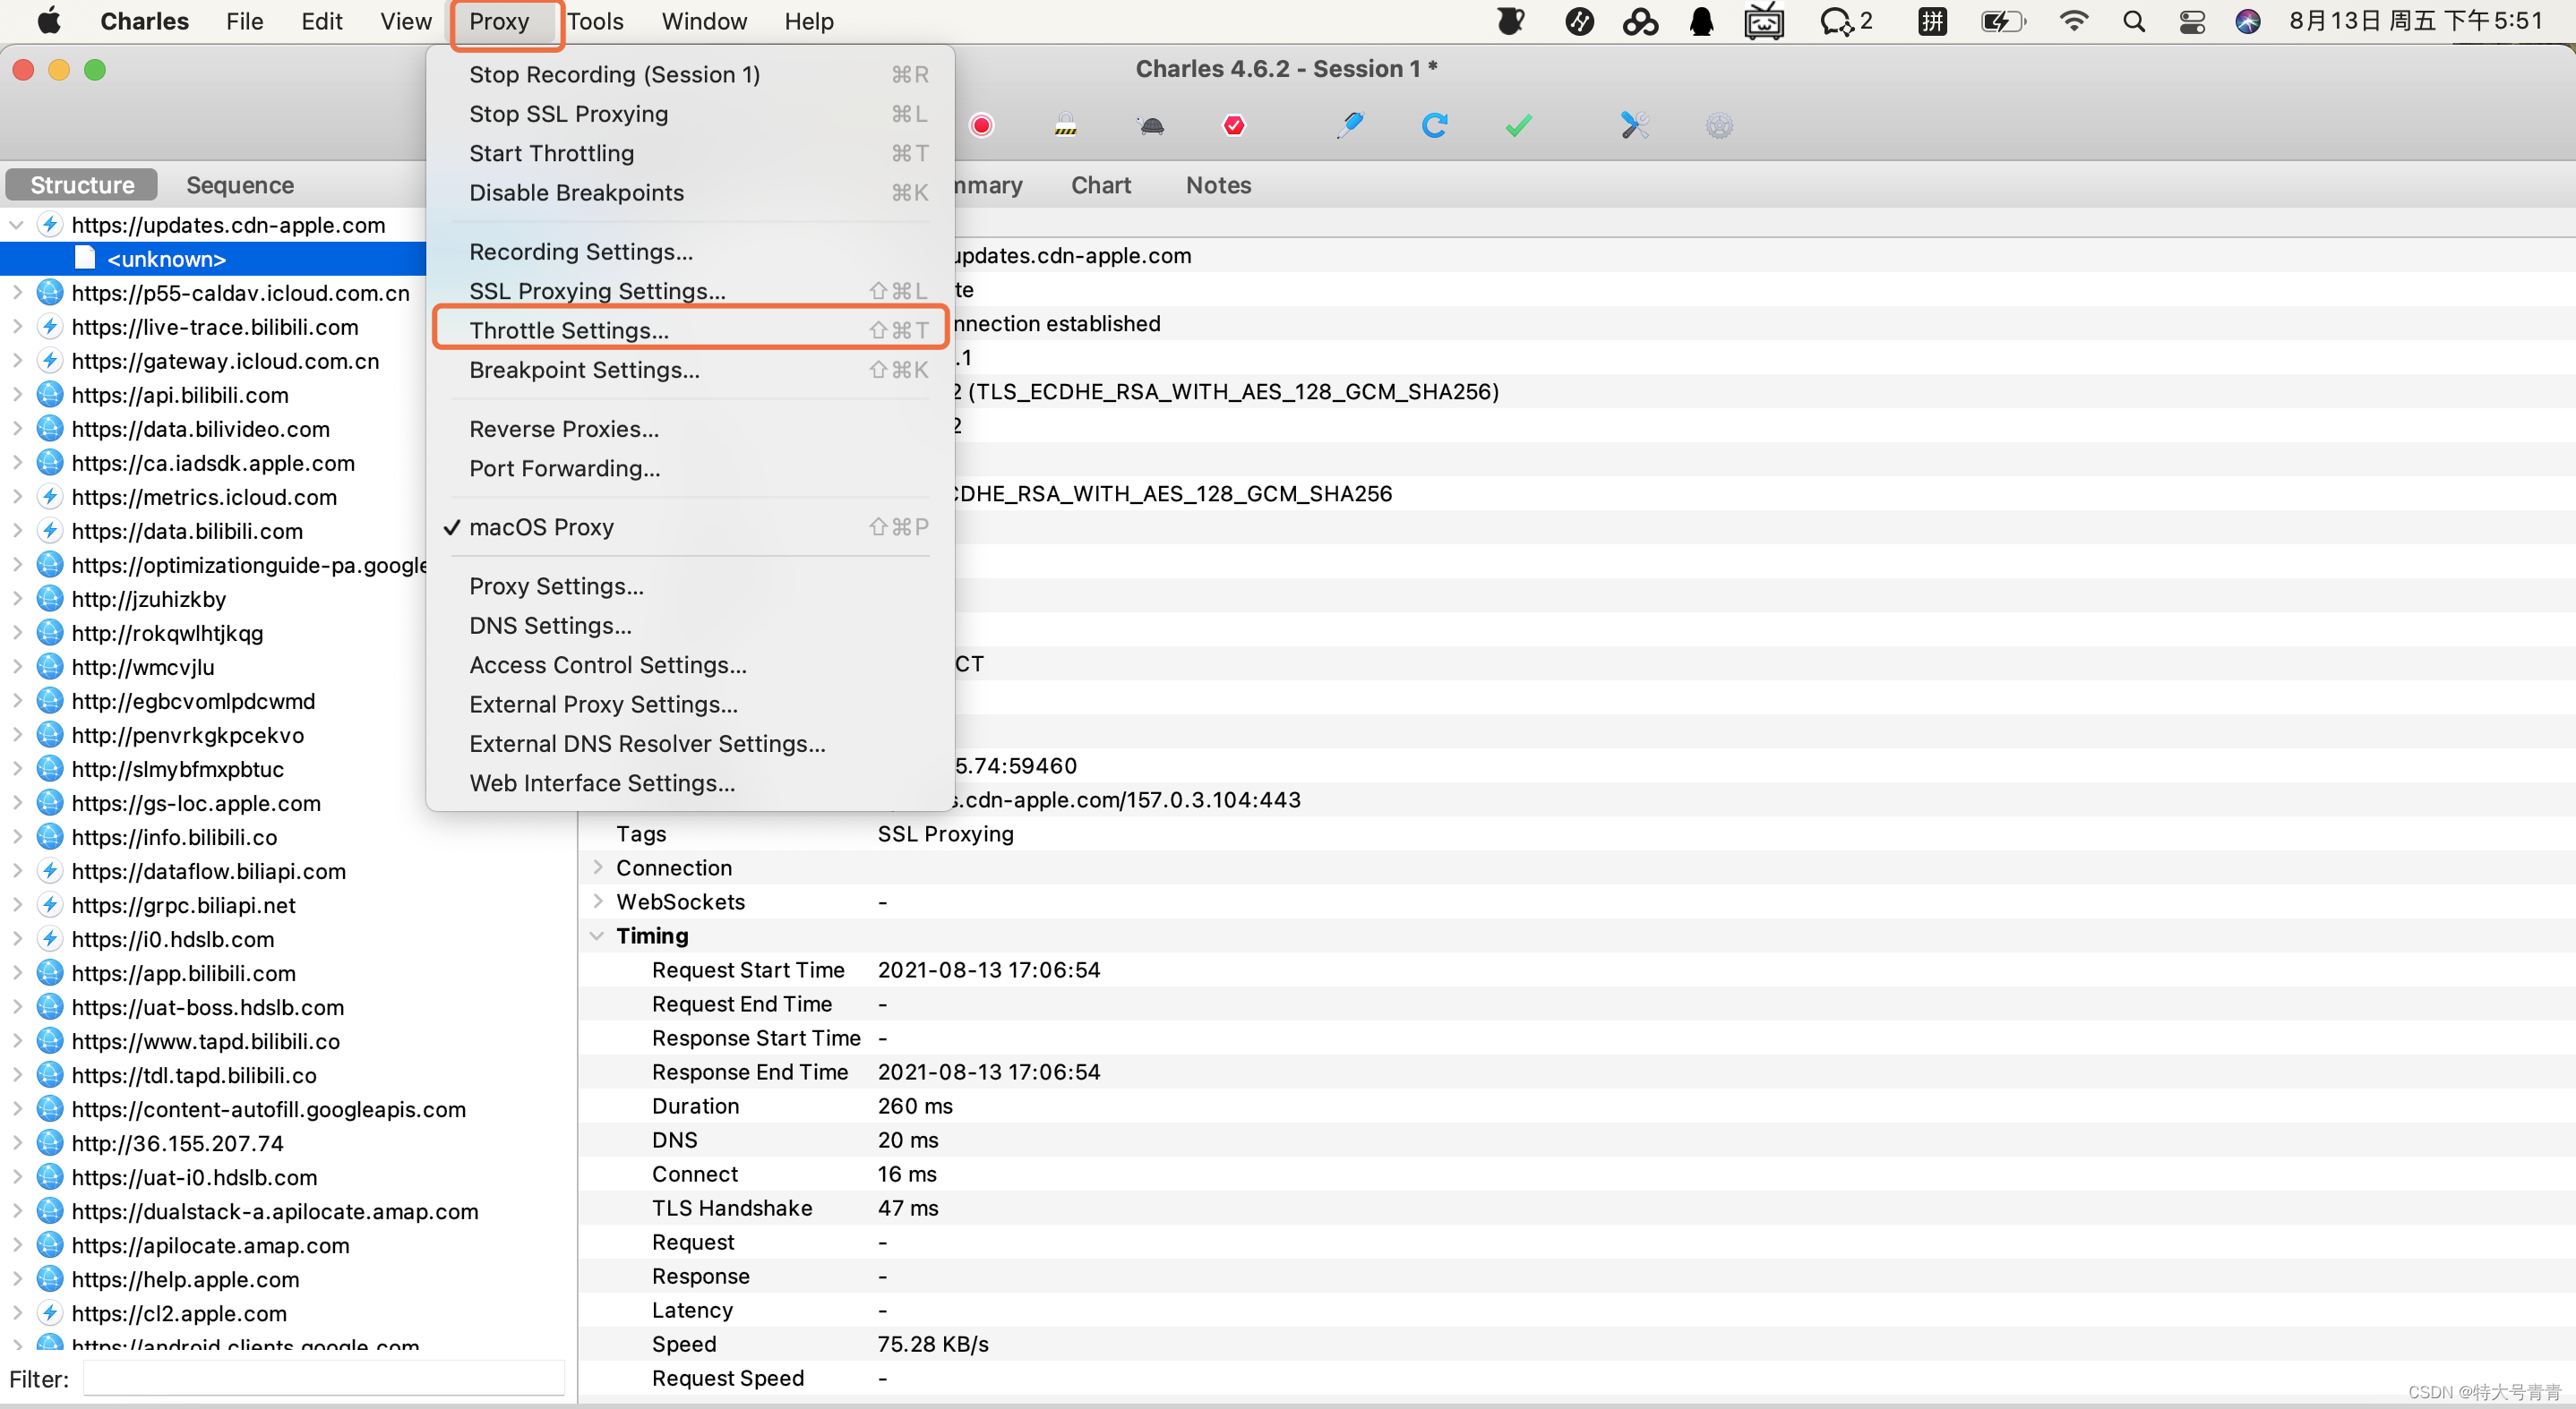This screenshot has height=1409, width=2576.
Task: Choose DNS Settings...
Action: coord(688,626)
